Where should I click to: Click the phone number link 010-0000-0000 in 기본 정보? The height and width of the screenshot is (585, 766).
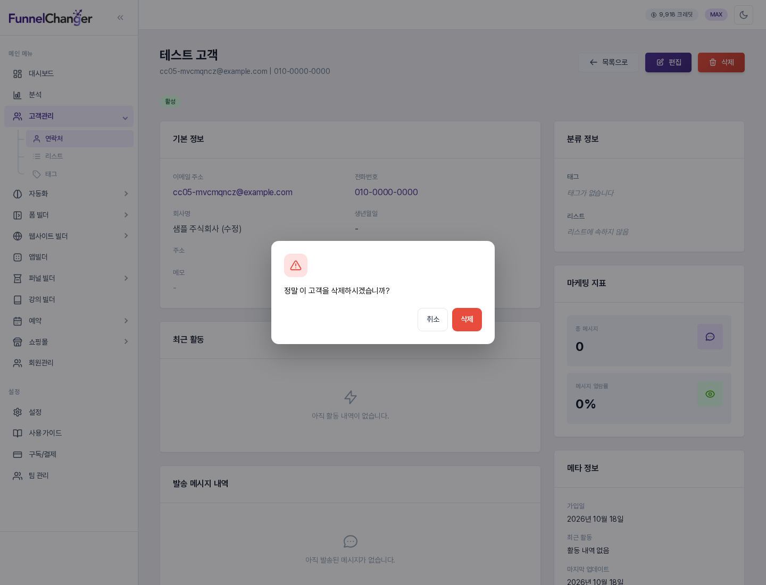[386, 193]
